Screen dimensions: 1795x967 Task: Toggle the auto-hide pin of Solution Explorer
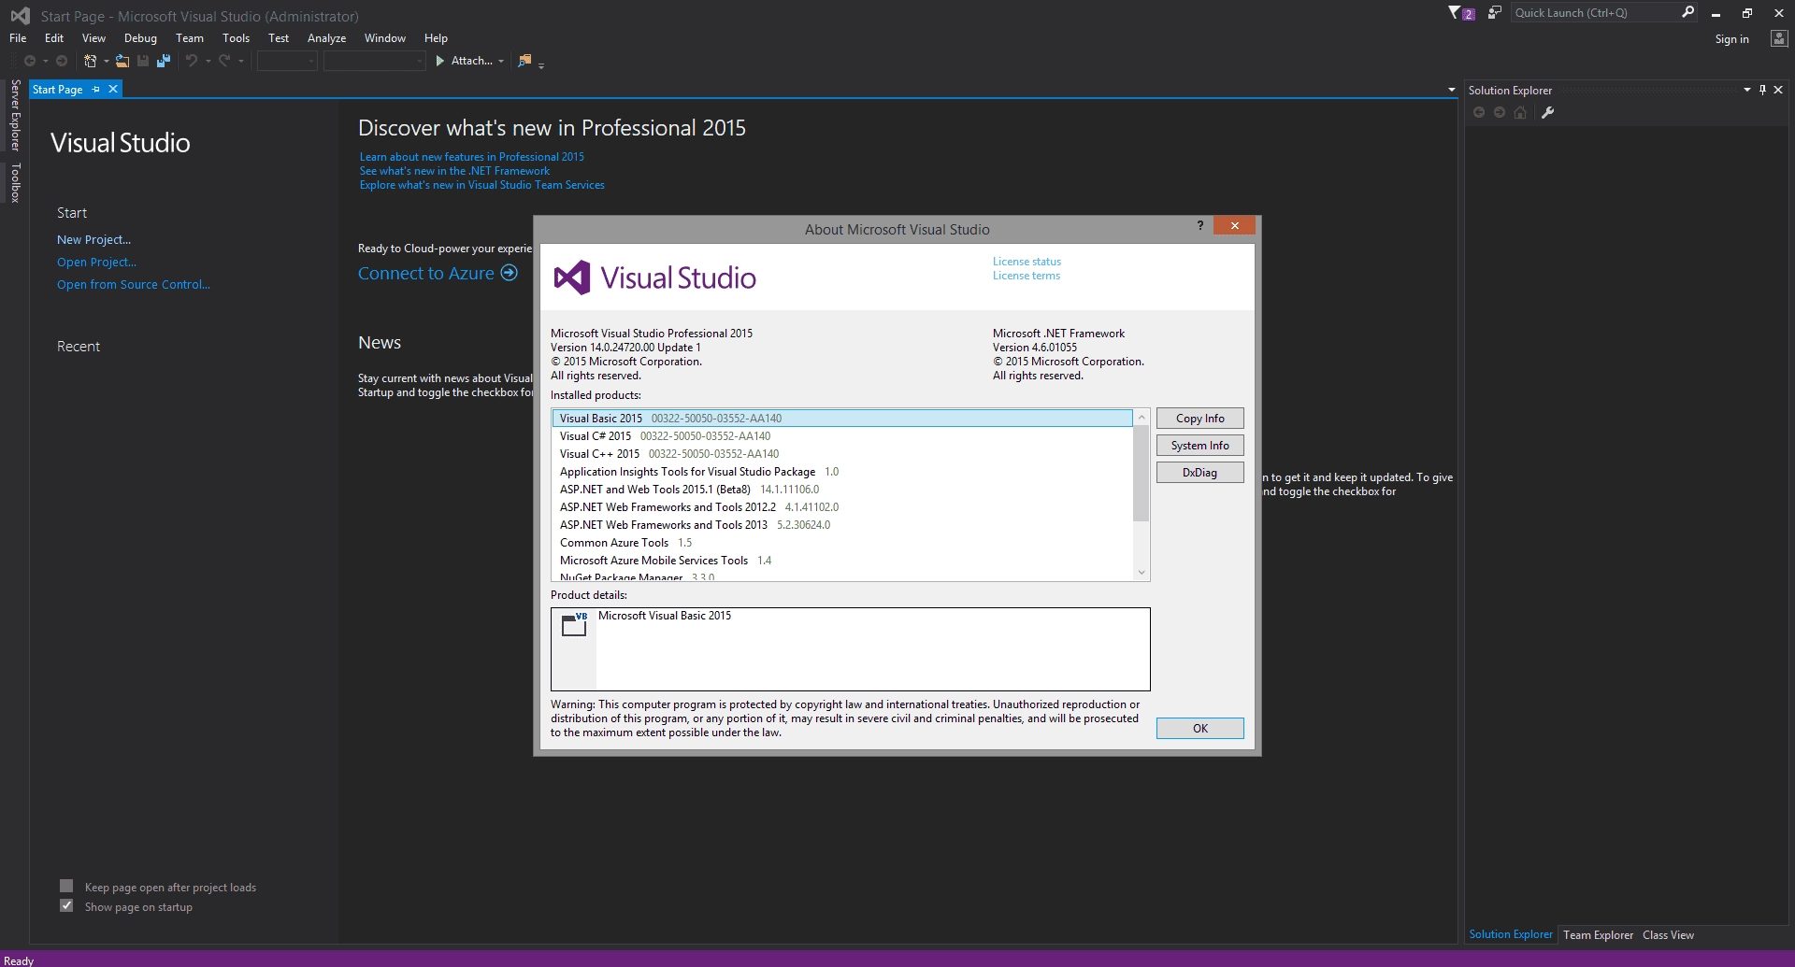[x=1762, y=90]
